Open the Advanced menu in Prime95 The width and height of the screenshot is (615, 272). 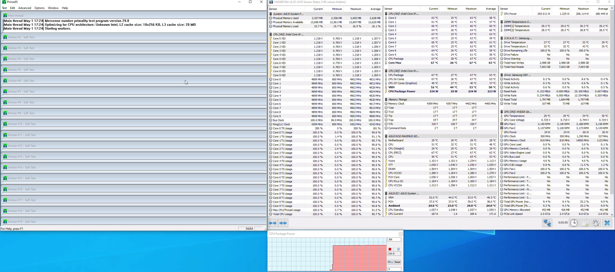click(25, 8)
